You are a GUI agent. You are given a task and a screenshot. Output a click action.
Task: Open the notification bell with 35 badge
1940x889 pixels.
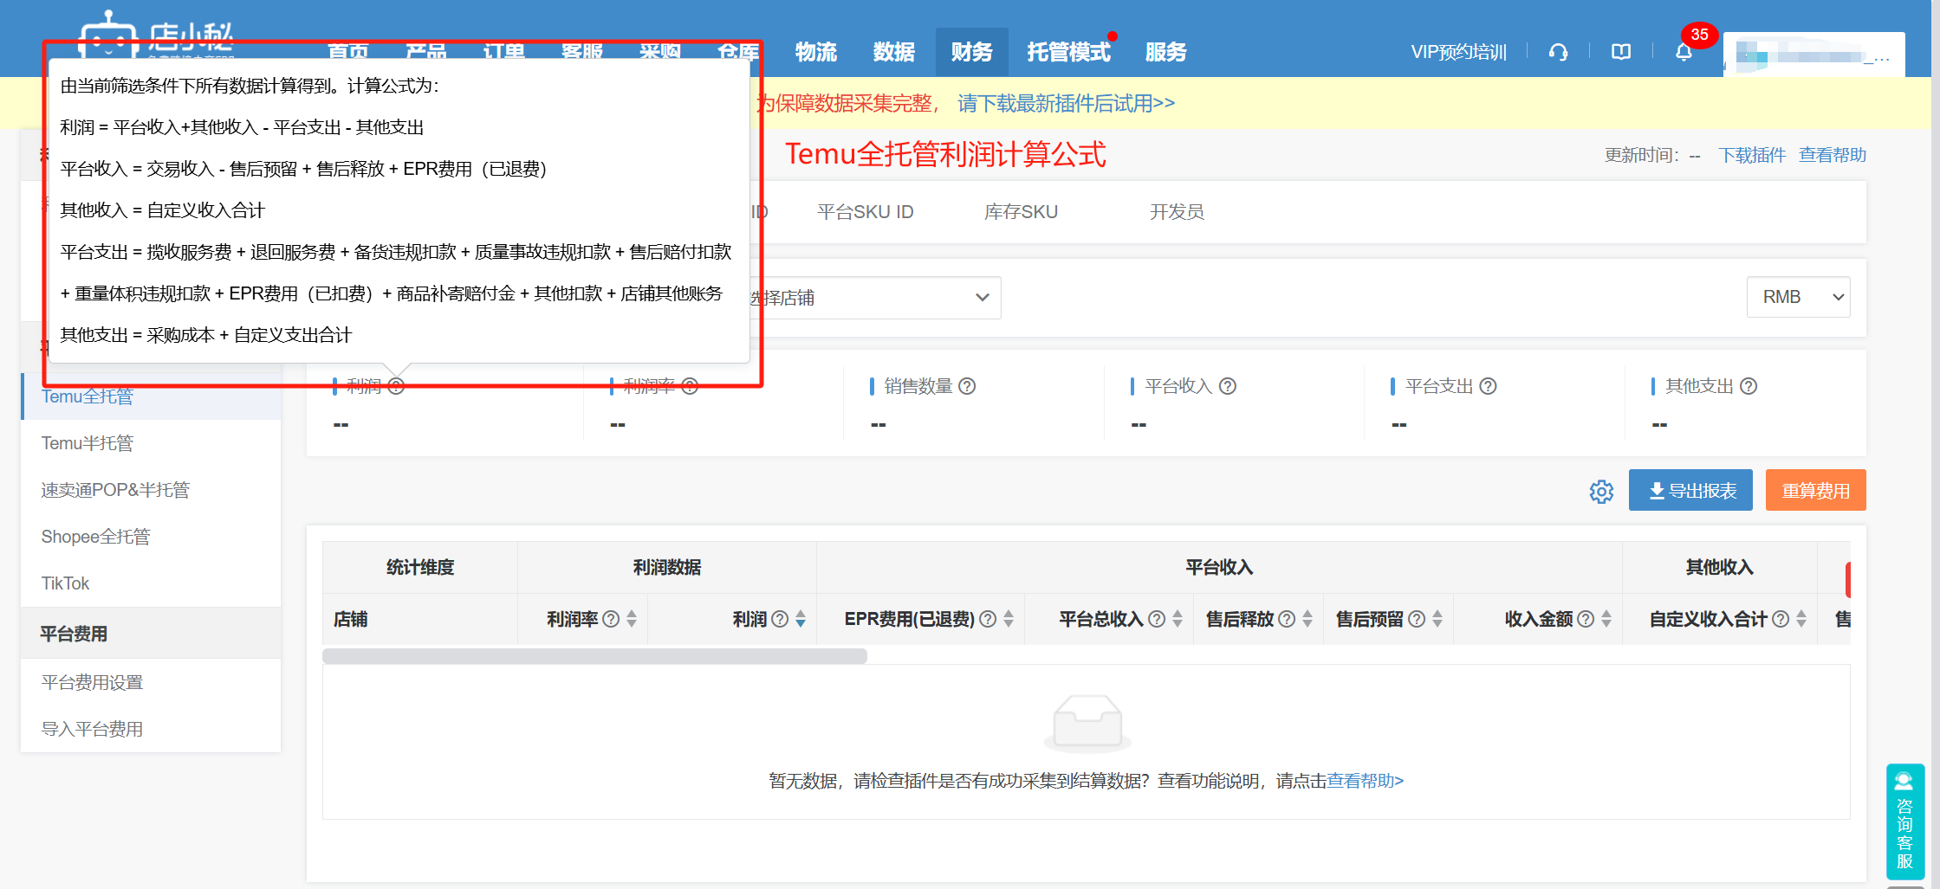pyautogui.click(x=1684, y=53)
